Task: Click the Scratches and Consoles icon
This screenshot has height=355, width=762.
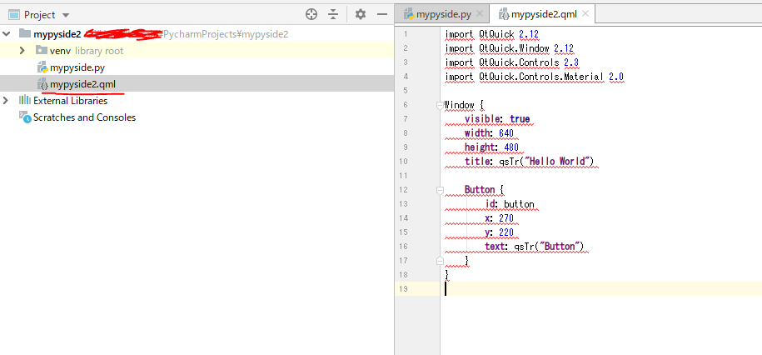Action: [x=25, y=117]
